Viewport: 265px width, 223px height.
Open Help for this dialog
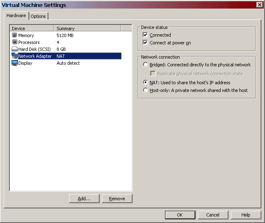(x=246, y=215)
